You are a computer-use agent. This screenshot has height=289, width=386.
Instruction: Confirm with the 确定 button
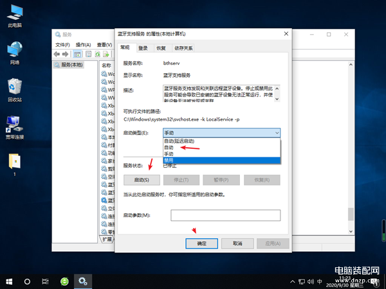[201, 243]
